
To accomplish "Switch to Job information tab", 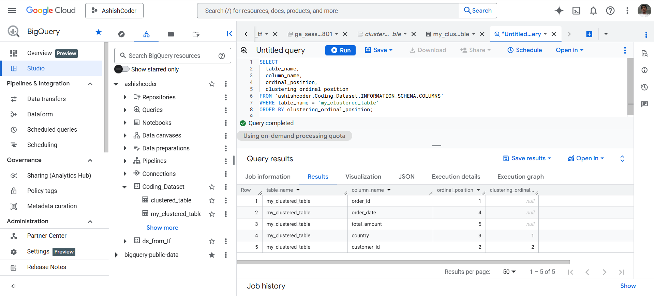I will (268, 177).
